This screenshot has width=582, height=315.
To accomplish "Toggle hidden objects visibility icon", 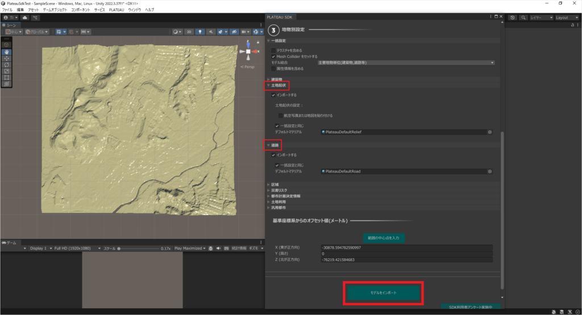I will pyautogui.click(x=234, y=32).
